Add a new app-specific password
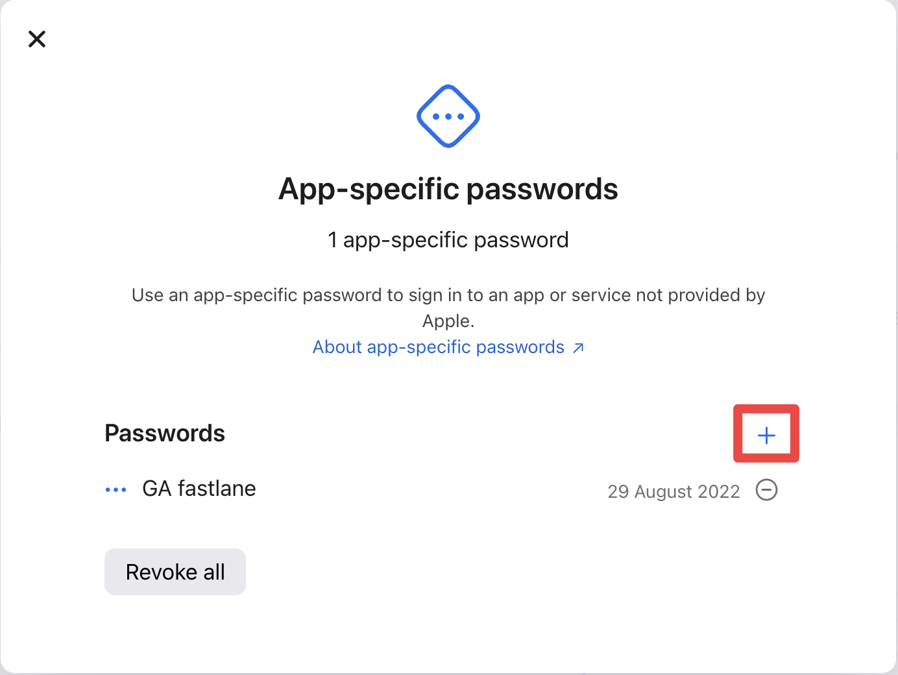 pyautogui.click(x=766, y=435)
